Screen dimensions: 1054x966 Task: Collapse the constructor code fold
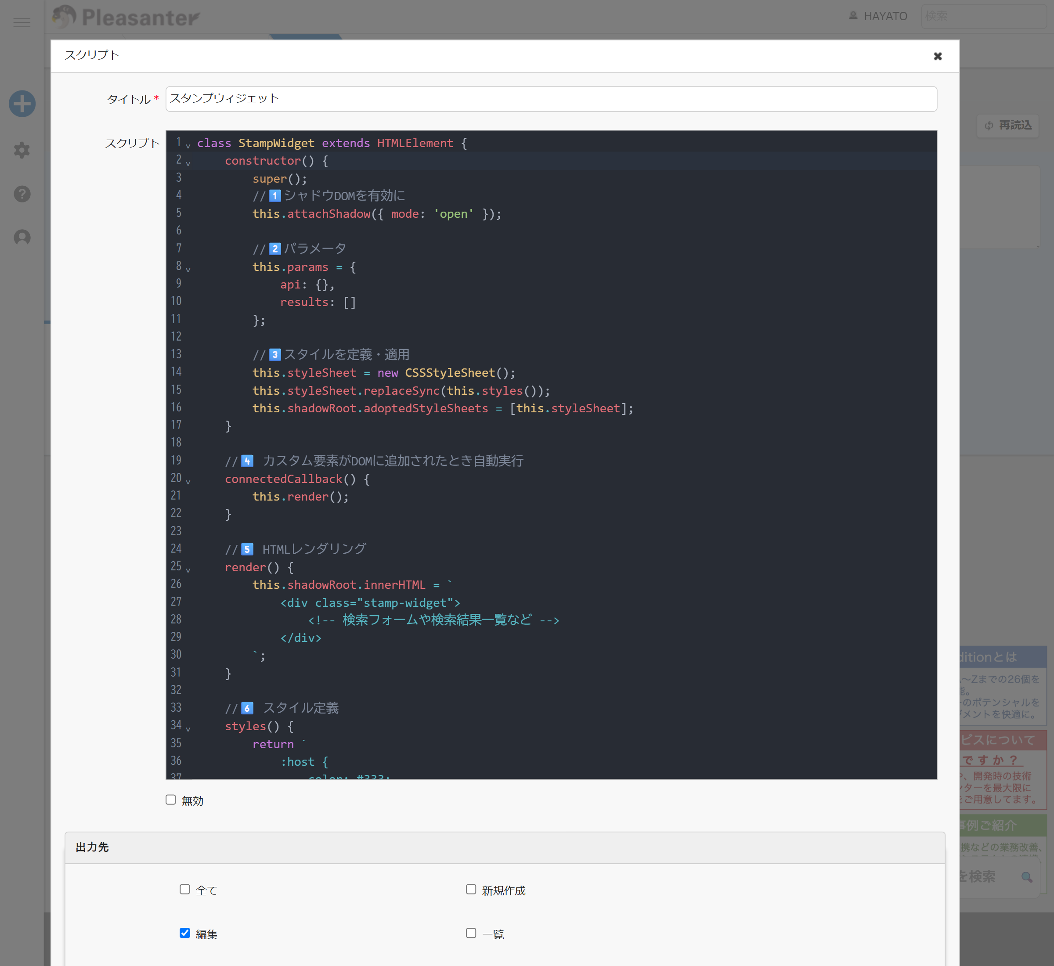pos(188,164)
